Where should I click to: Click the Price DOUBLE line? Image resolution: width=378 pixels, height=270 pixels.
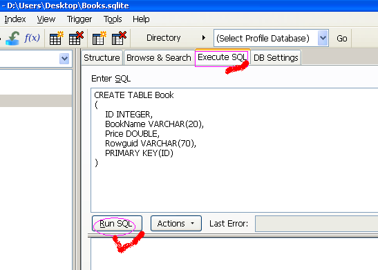tap(132, 134)
